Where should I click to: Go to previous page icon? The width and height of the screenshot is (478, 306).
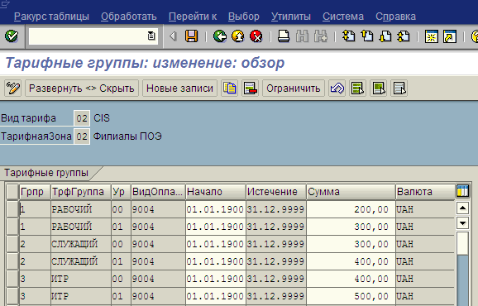tap(367, 36)
